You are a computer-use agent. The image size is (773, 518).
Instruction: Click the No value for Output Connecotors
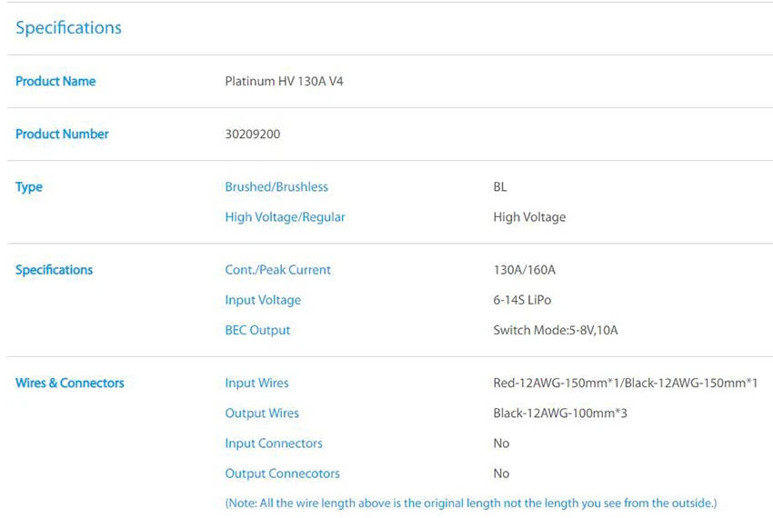coord(501,473)
